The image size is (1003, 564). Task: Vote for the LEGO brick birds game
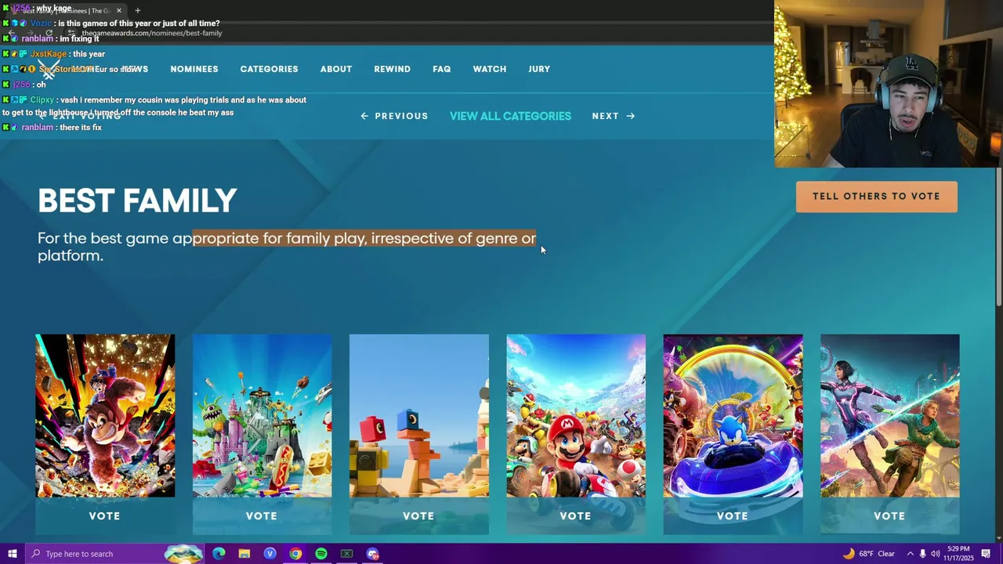click(419, 516)
